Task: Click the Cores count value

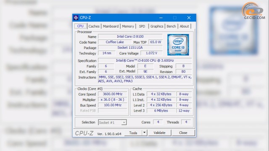Action: 158,122
